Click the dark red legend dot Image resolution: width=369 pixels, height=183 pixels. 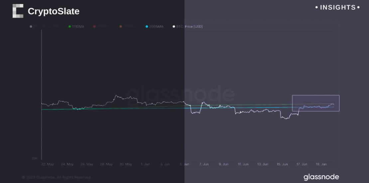[x=94, y=27]
